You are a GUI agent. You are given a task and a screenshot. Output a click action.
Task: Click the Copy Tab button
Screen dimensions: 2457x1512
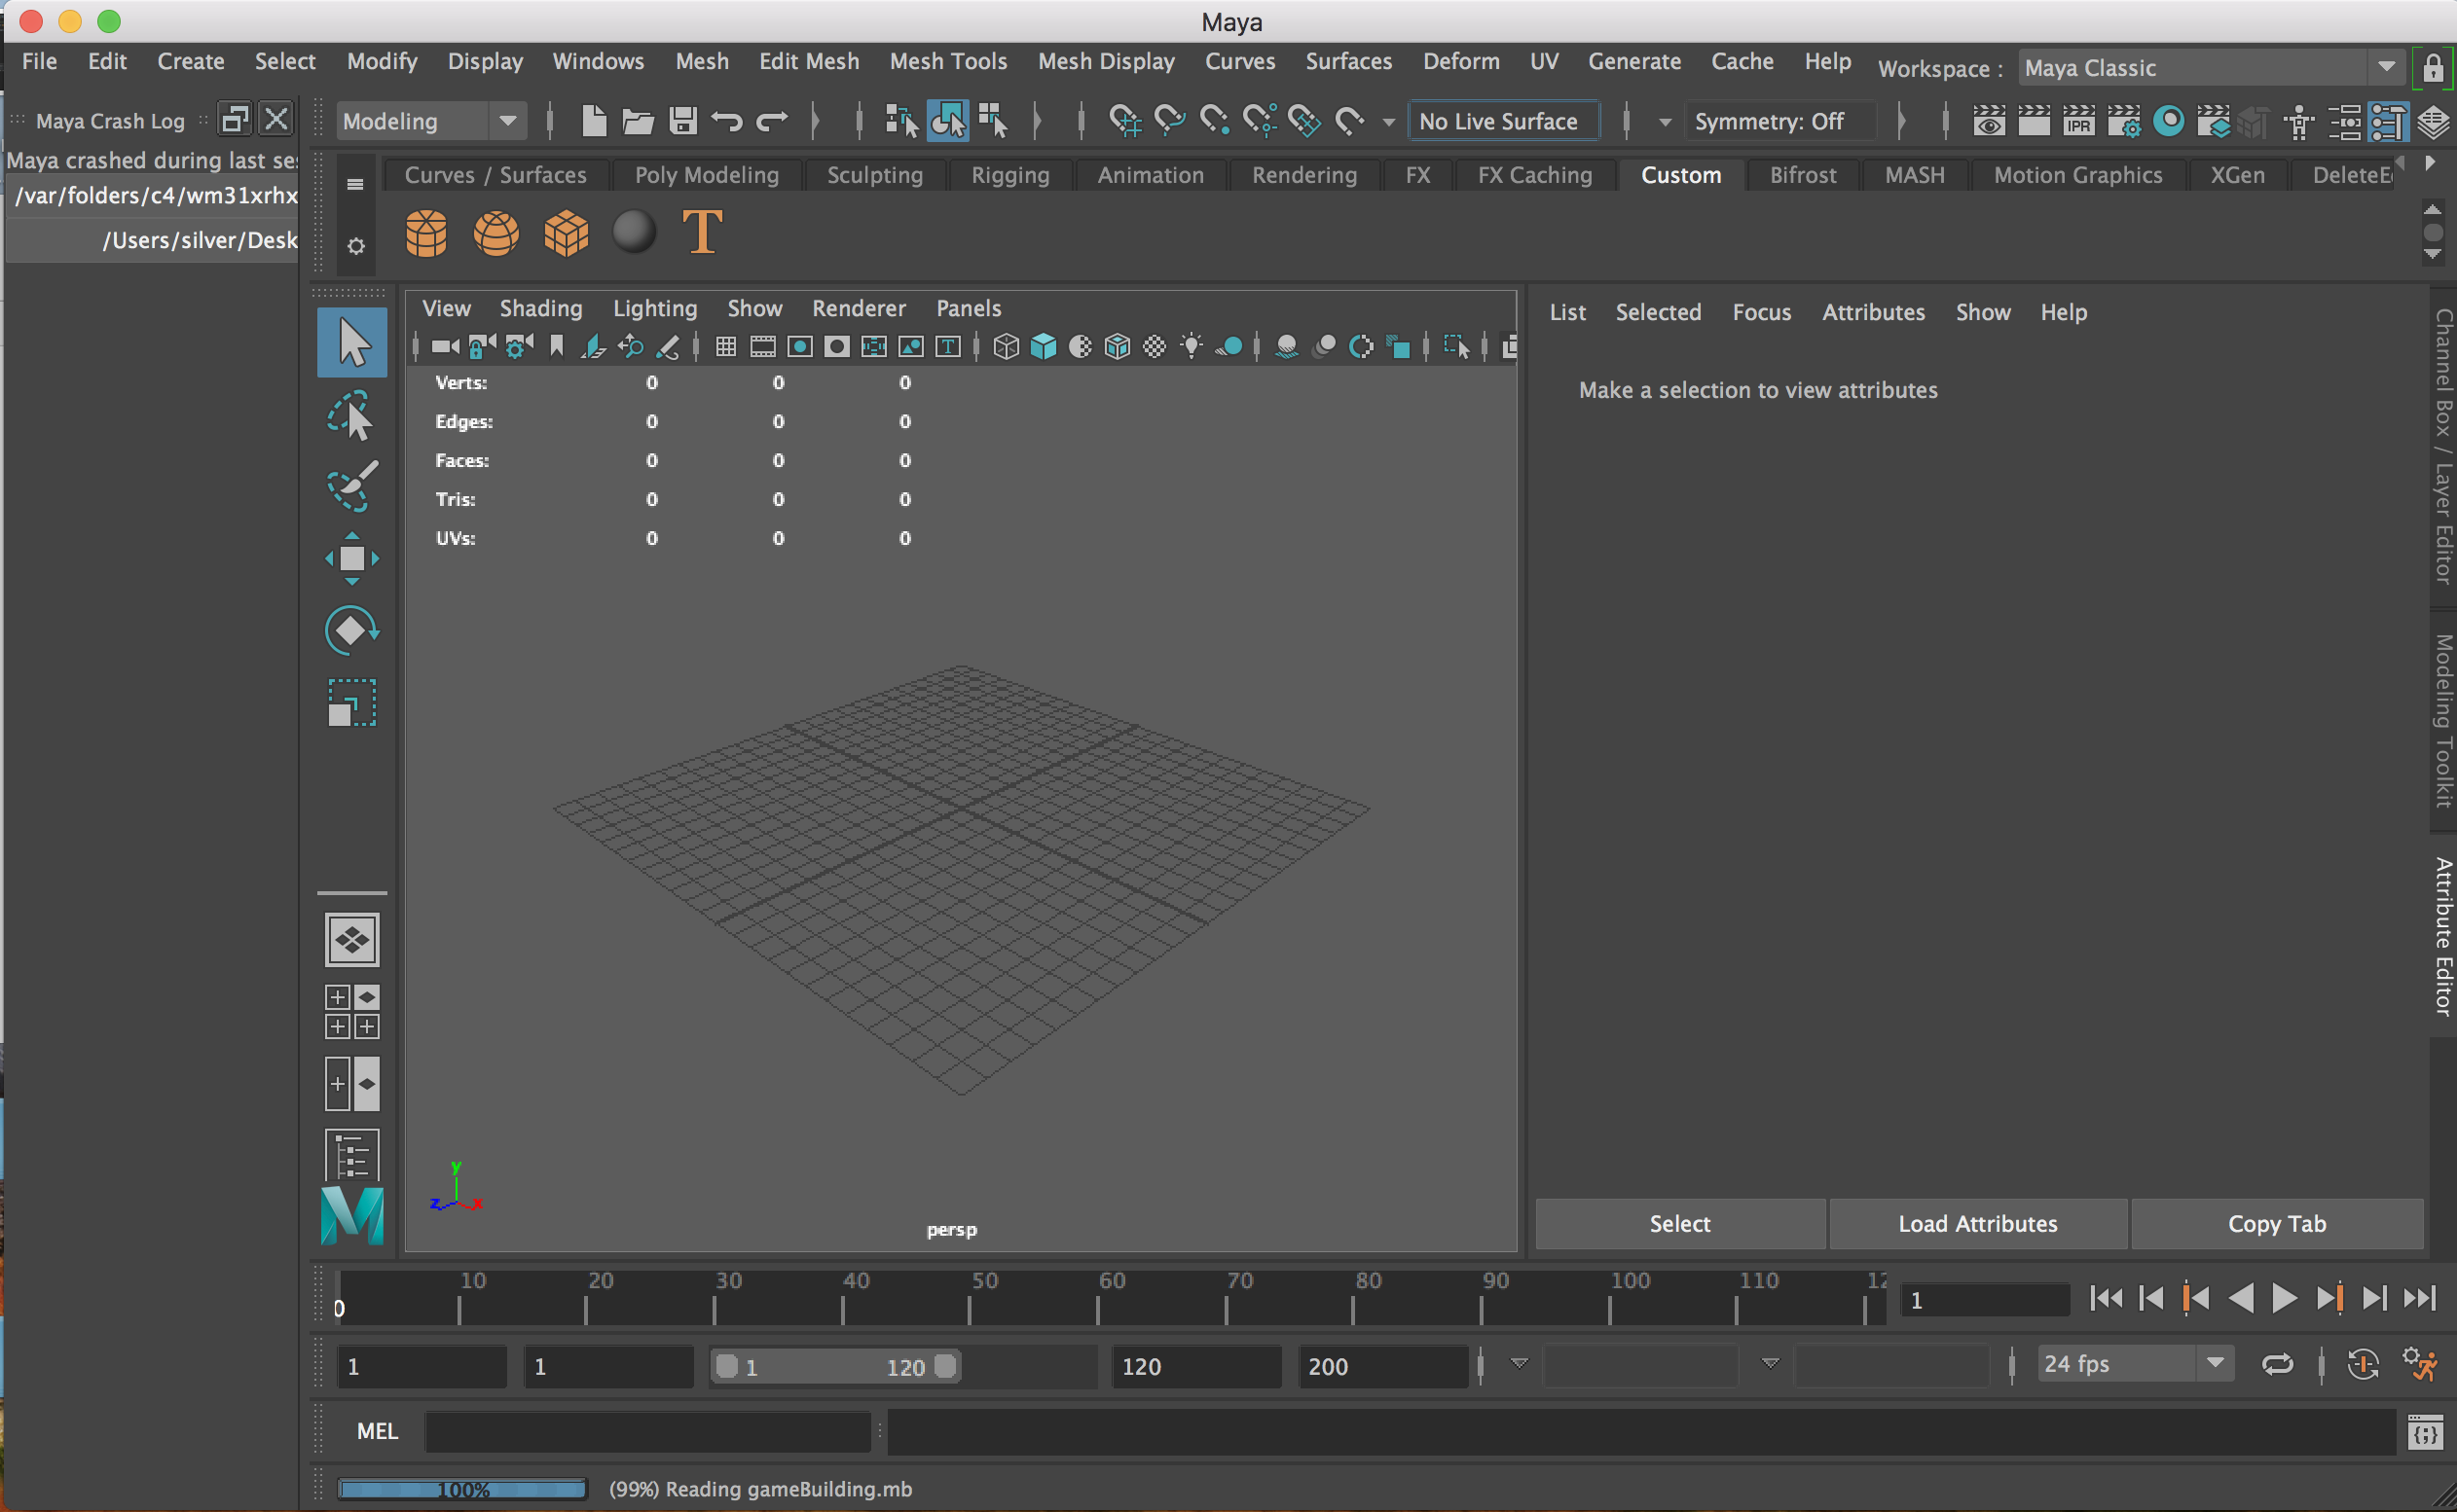(x=2278, y=1223)
